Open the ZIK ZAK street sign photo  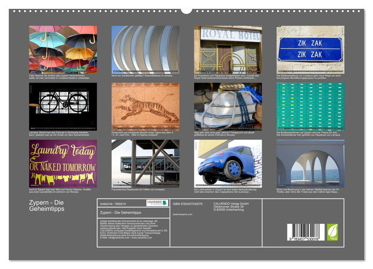click(310, 50)
